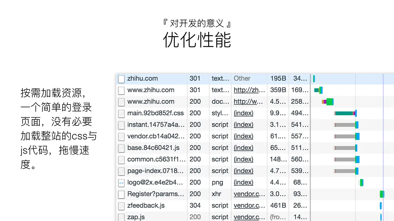Select the vendor.cb14a042... request name
The width and height of the screenshot is (394, 221).
point(156,136)
